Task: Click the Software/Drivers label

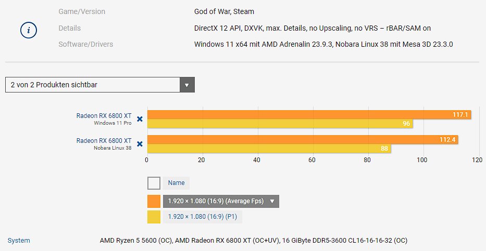Action: [x=85, y=44]
